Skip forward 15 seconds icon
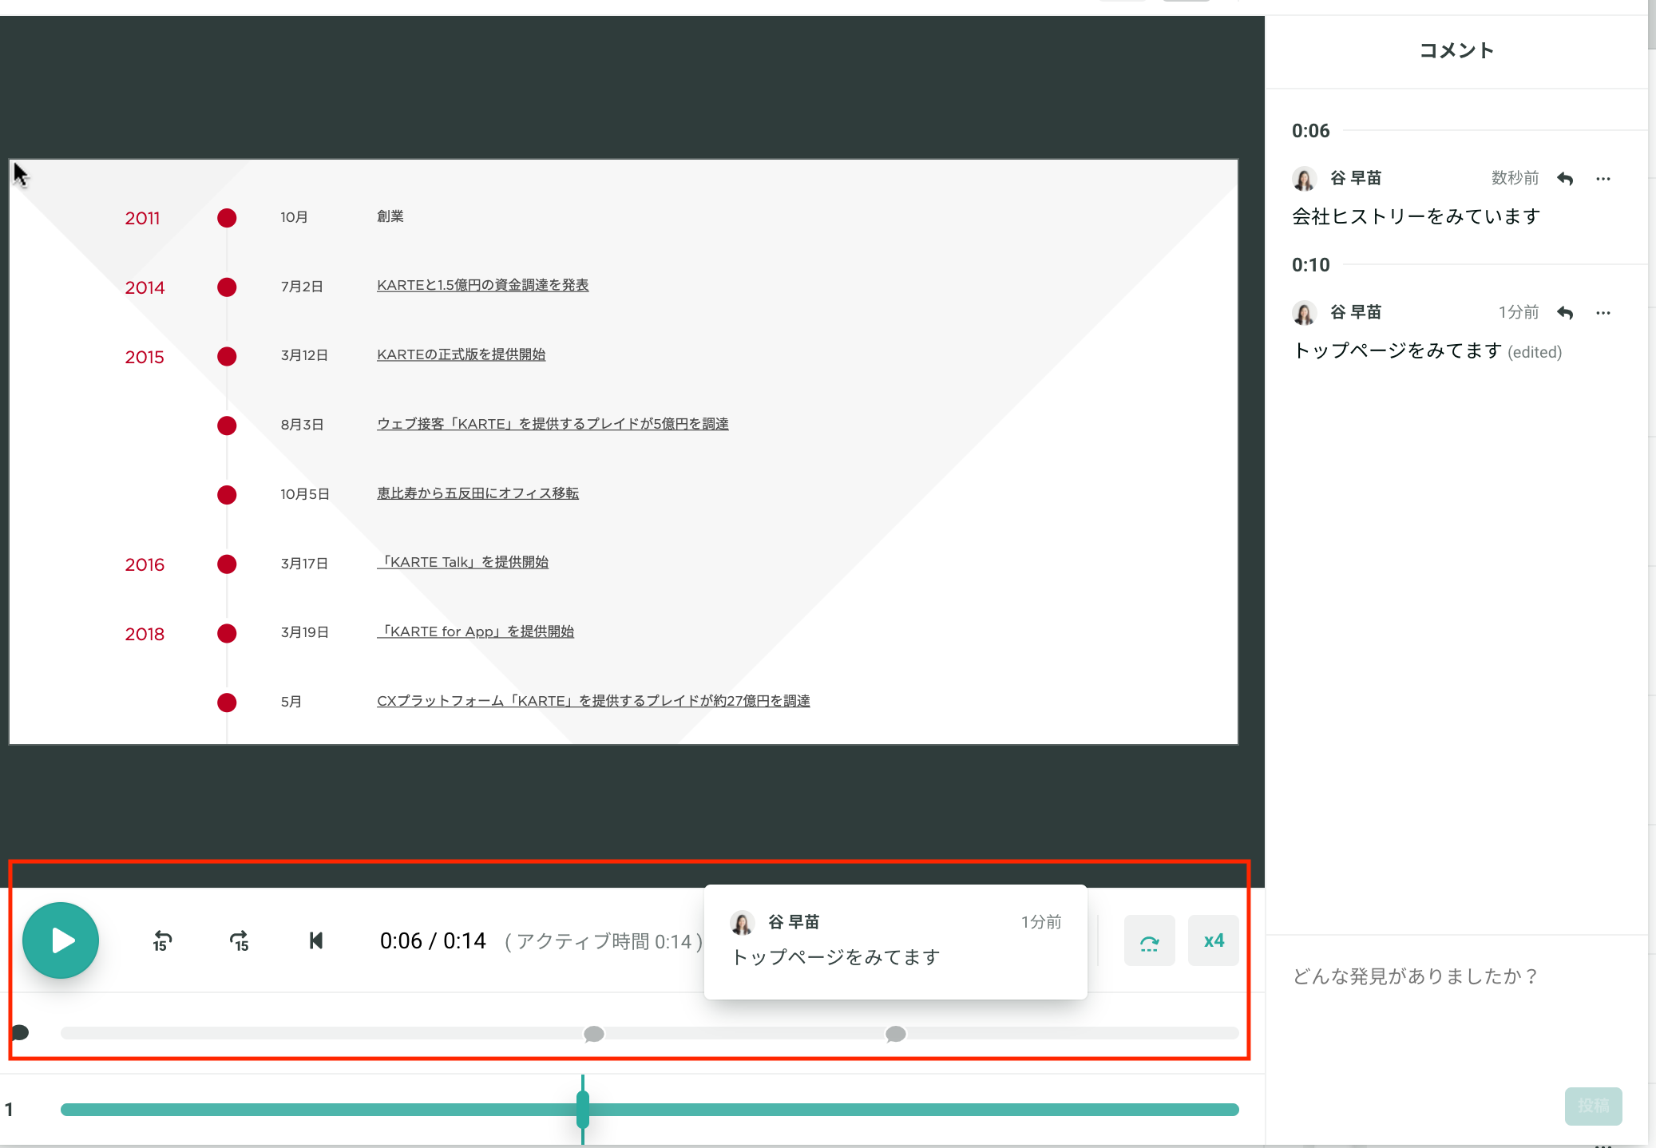The image size is (1656, 1148). pyautogui.click(x=240, y=941)
